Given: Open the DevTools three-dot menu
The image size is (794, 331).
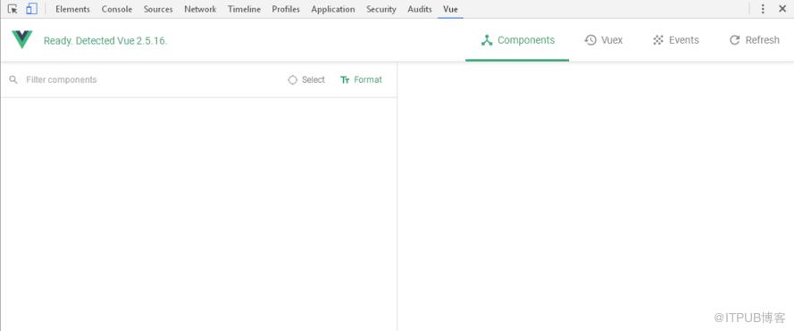Looking at the screenshot, I should click(x=763, y=9).
